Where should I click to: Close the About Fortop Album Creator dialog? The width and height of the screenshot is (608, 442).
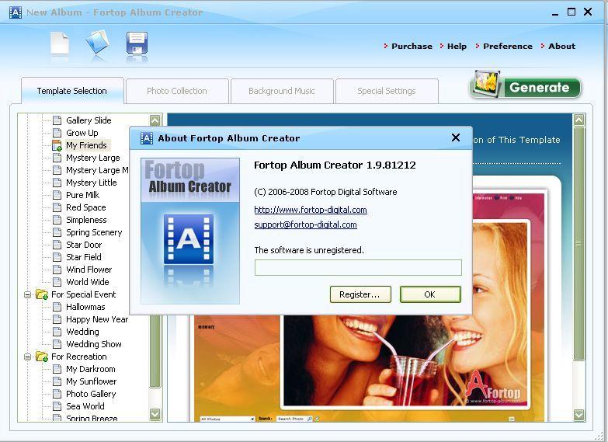(x=456, y=137)
